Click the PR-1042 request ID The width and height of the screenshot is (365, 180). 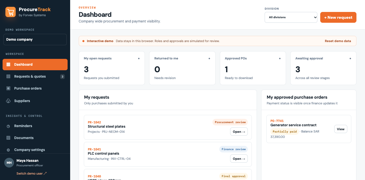tap(94, 122)
